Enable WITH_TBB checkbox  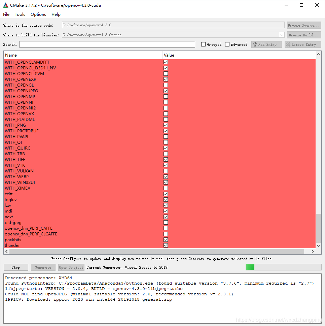click(166, 154)
